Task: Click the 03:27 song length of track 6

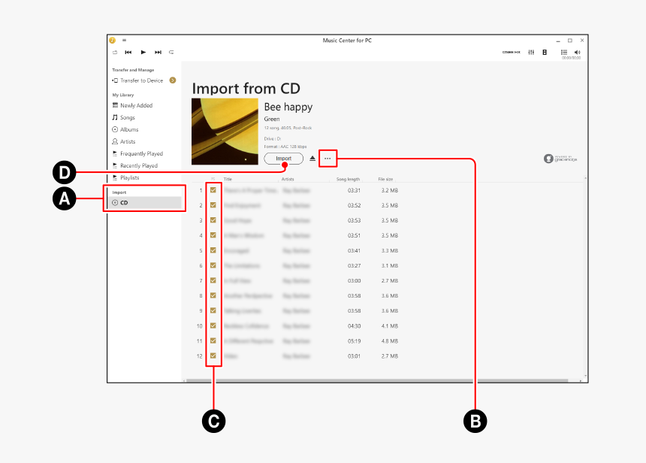Action: point(354,266)
